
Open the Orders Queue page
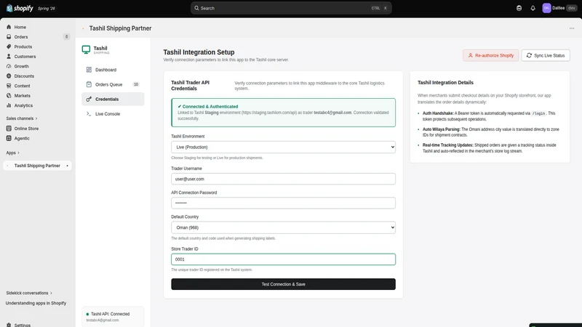point(113,84)
